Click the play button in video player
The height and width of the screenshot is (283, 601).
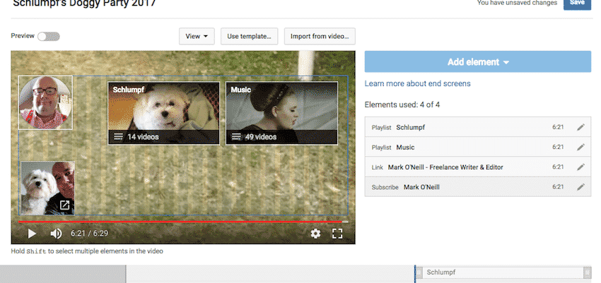[x=32, y=233]
